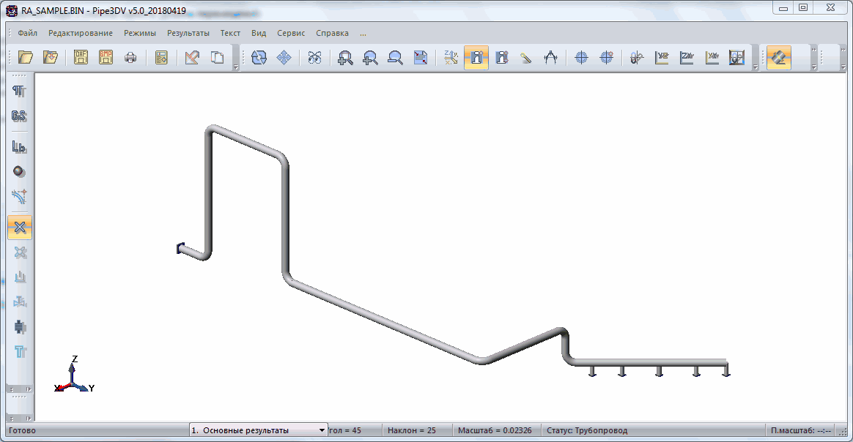Toggle the highlighted X button in left sidebar
853x442 pixels.
click(20, 228)
